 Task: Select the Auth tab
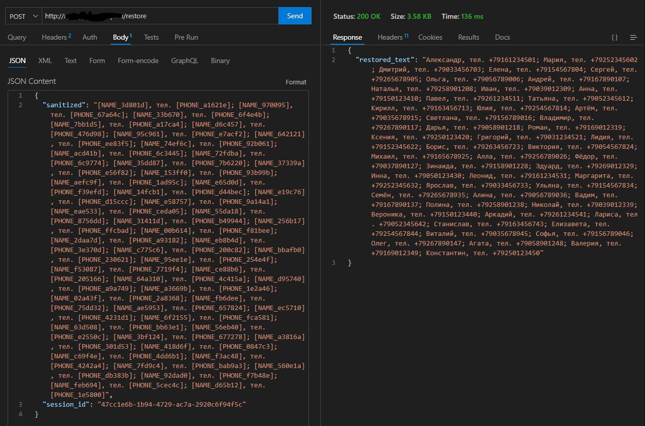(x=90, y=38)
